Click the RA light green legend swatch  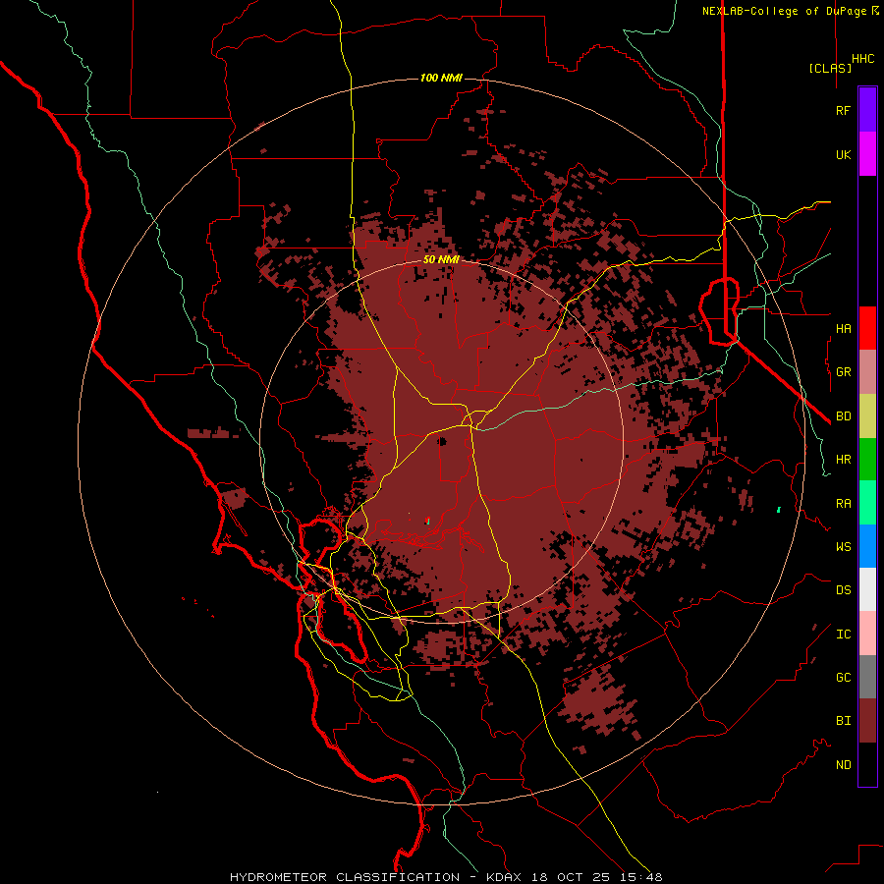867,503
